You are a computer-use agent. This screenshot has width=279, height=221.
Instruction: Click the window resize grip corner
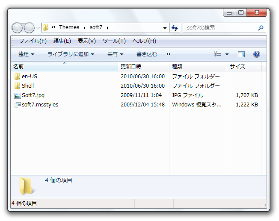tap(264, 206)
